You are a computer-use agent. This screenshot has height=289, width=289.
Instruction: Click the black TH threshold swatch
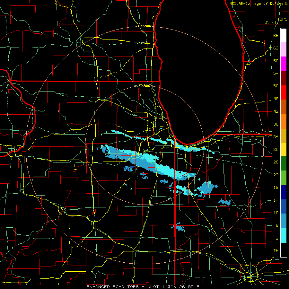coord(284,250)
